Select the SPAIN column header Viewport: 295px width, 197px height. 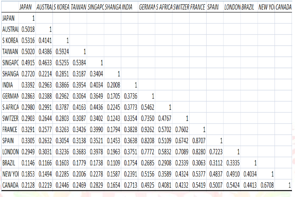click(x=213, y=7)
